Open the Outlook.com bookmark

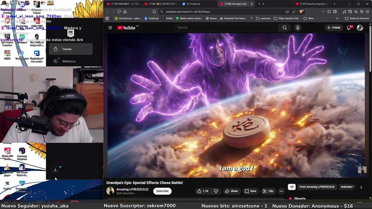tap(127, 18)
